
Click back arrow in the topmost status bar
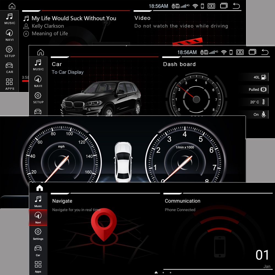(236, 6)
